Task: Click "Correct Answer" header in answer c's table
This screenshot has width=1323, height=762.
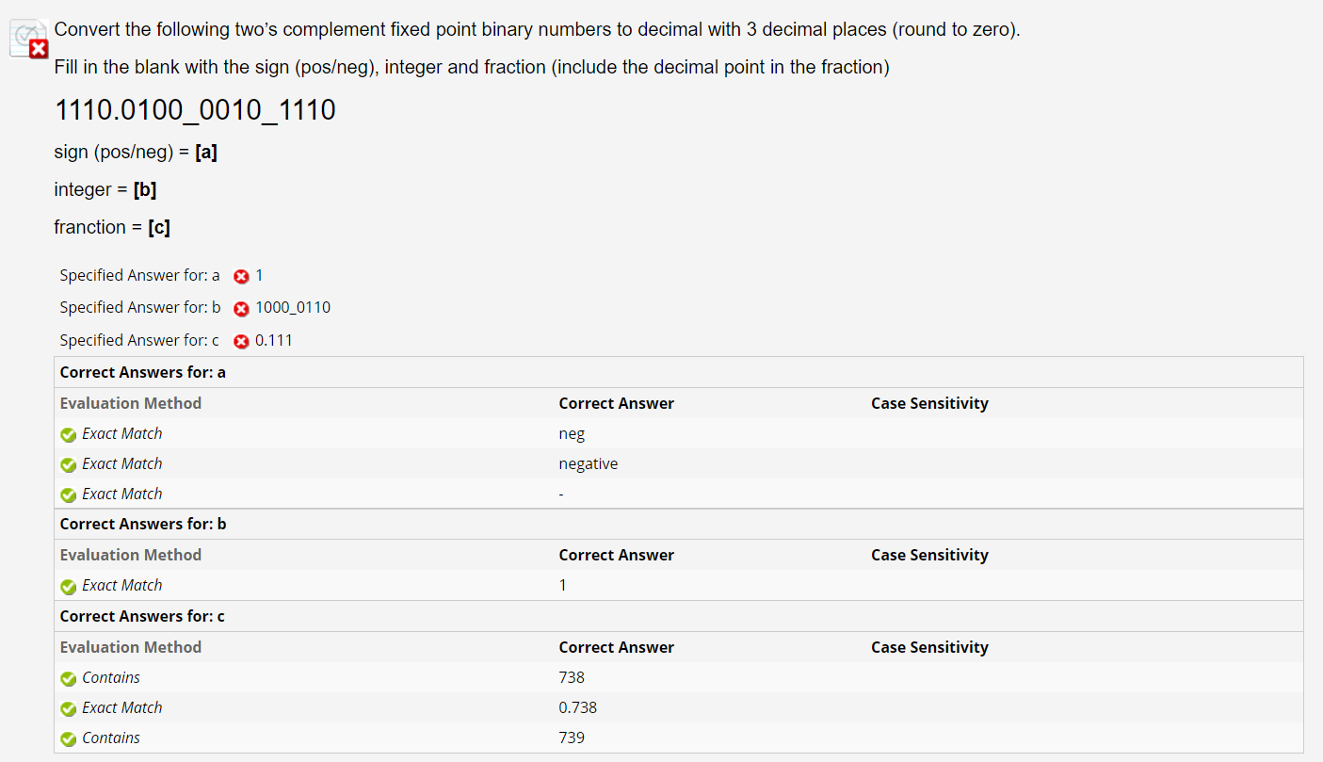Action: (x=617, y=647)
